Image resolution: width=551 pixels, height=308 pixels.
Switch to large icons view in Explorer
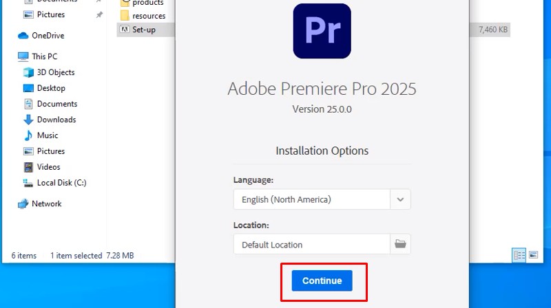coord(533,255)
